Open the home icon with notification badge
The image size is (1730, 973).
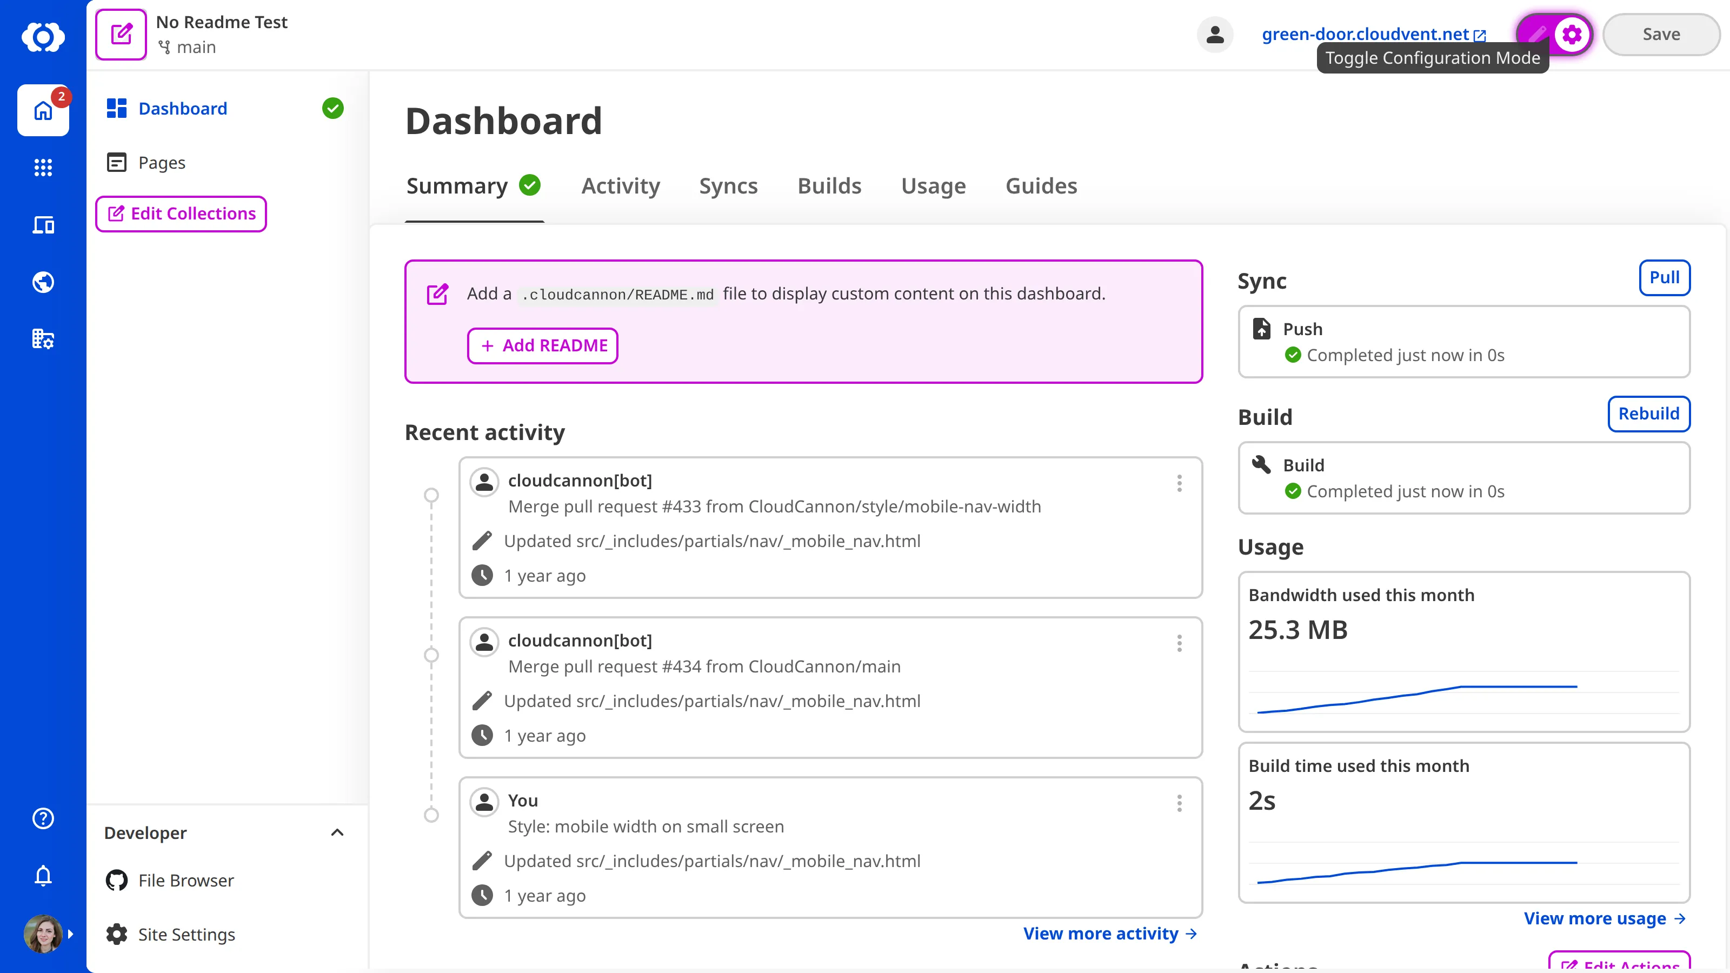pos(43,110)
